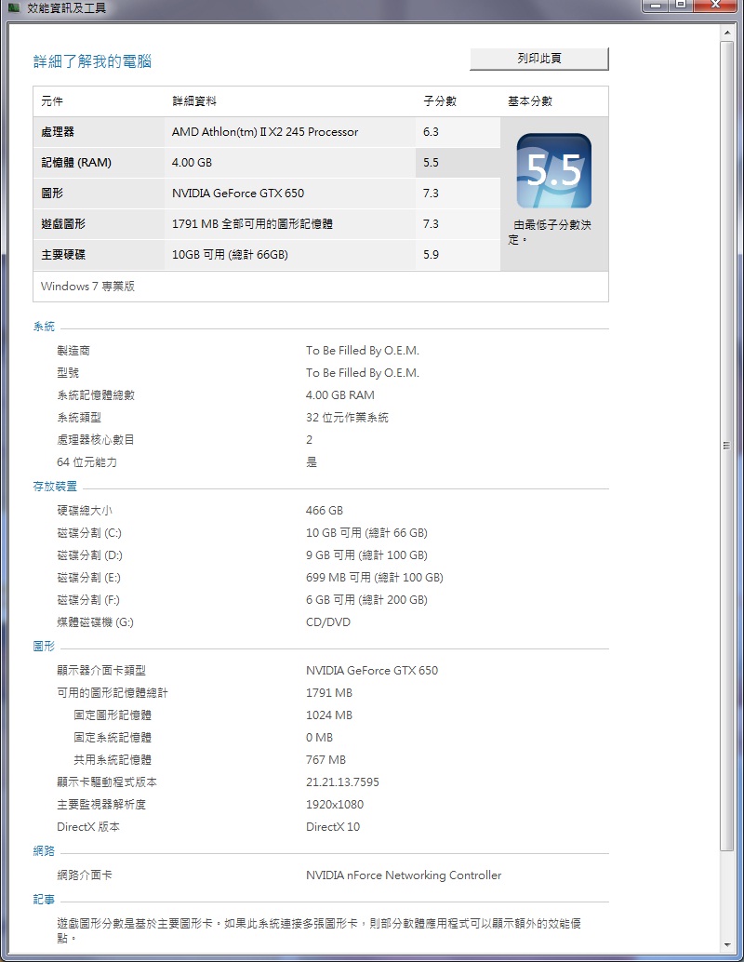Click the 767 MB shared memory value
Viewport: 744px width, 962px height.
[326, 760]
